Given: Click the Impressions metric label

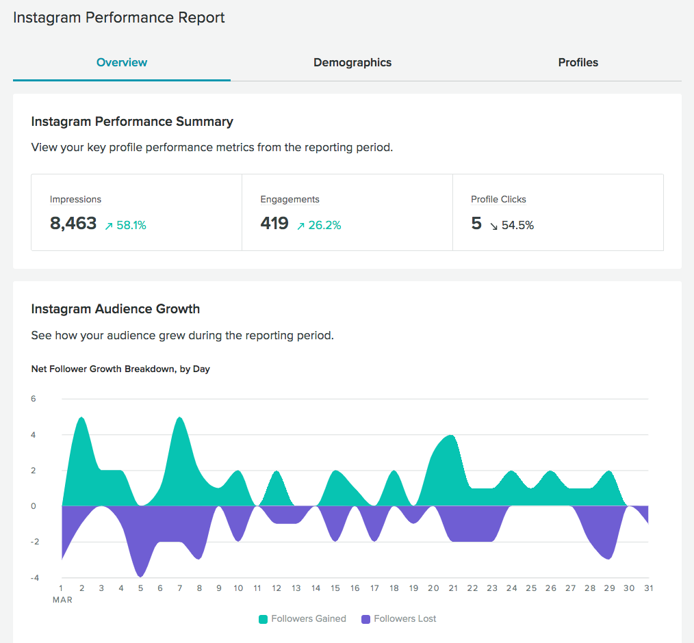Looking at the screenshot, I should [x=75, y=200].
